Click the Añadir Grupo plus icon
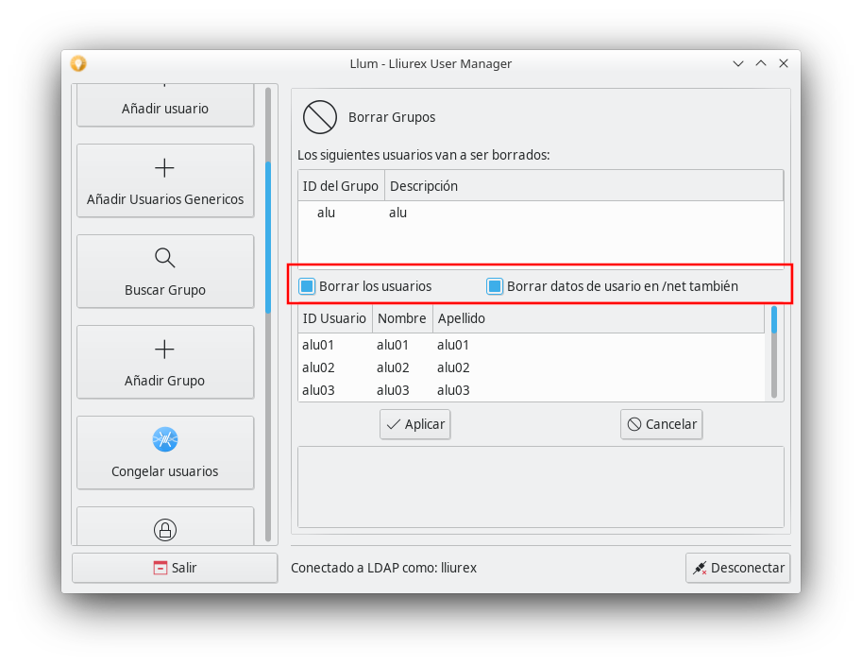 tap(164, 350)
